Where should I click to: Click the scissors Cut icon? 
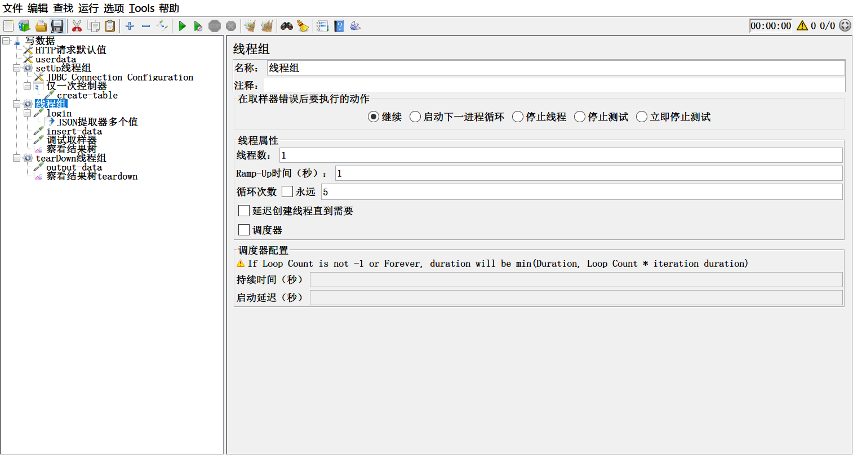click(77, 26)
